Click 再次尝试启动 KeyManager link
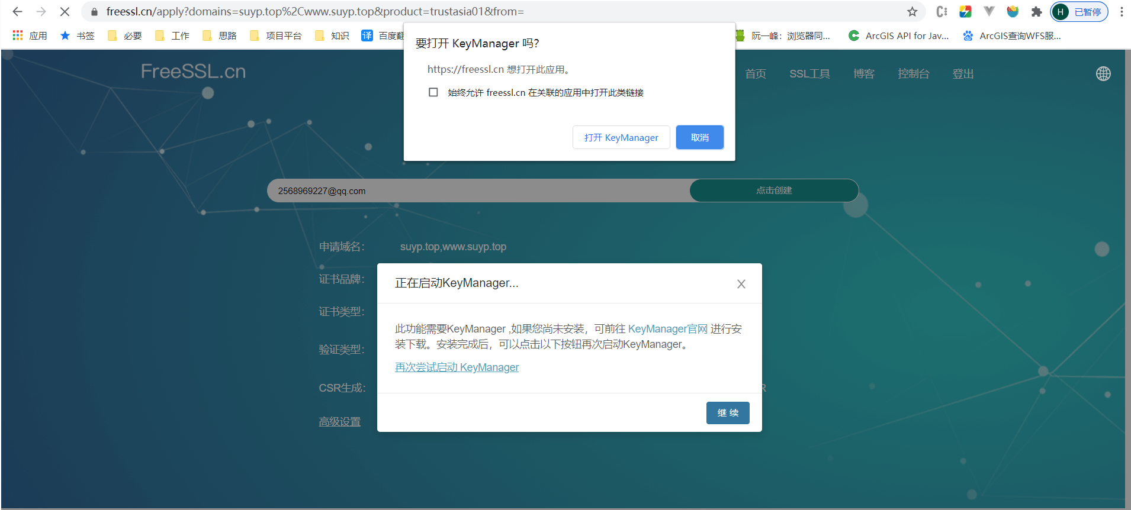This screenshot has height=510, width=1131. coord(457,367)
